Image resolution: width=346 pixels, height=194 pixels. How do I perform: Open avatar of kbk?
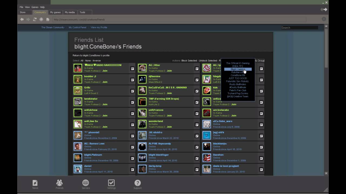207,91
